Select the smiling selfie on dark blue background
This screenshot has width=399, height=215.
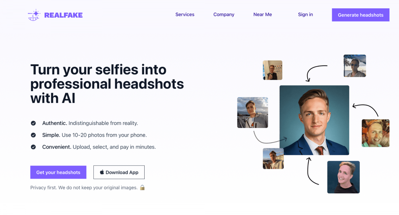343,177
